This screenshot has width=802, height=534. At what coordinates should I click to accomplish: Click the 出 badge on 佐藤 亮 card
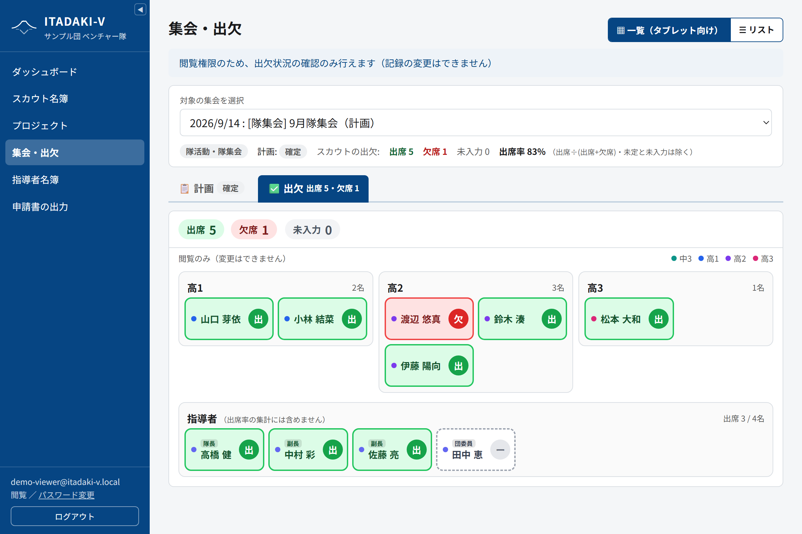pyautogui.click(x=417, y=450)
